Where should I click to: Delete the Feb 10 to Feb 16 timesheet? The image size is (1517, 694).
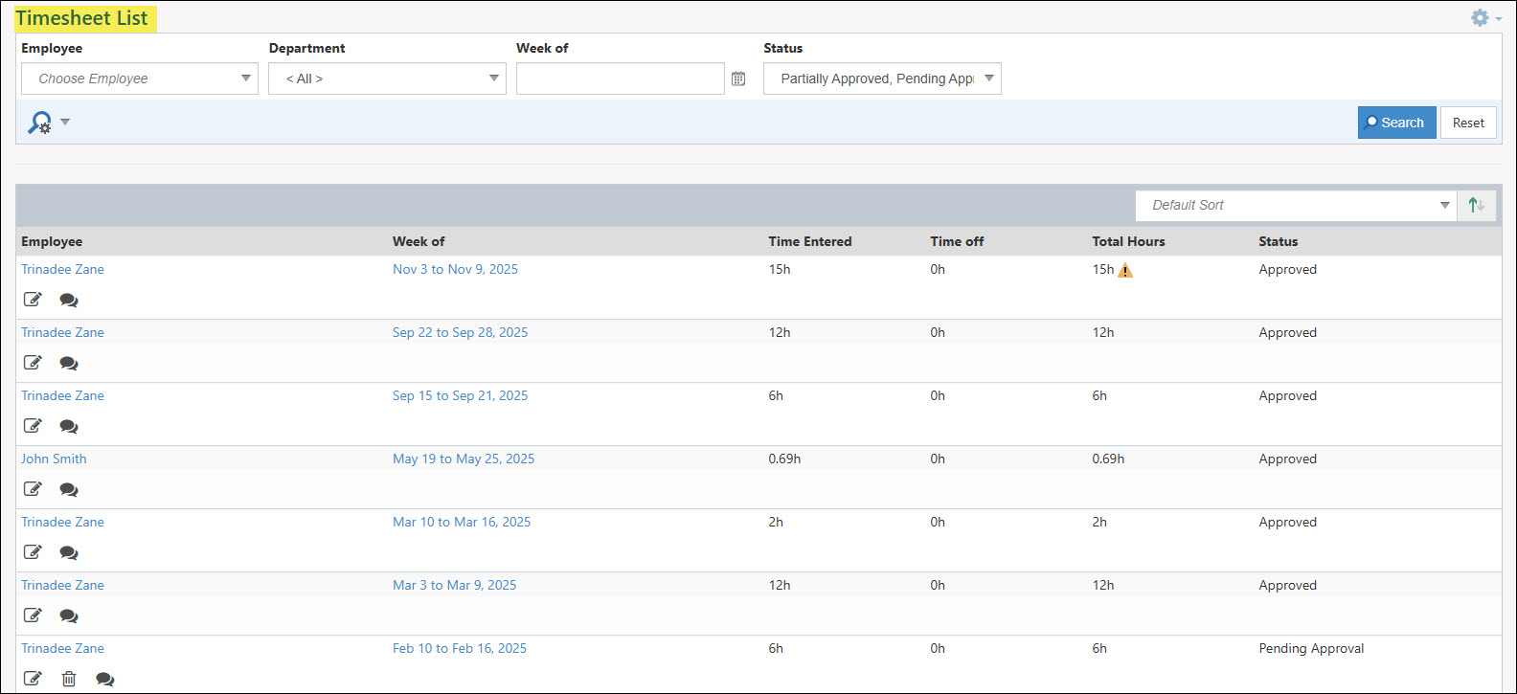point(69,679)
